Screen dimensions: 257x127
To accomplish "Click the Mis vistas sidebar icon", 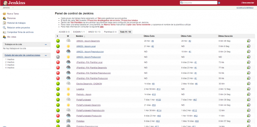I will [4, 37].
